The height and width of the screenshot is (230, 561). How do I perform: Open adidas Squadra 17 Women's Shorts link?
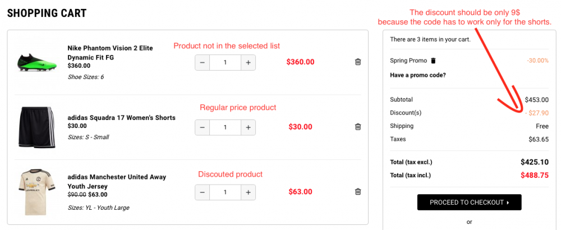(121, 118)
